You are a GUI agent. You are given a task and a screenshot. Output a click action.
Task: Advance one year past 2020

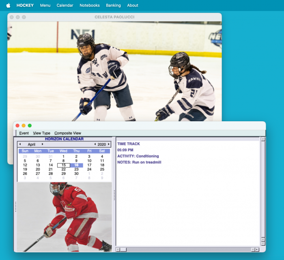108,144
